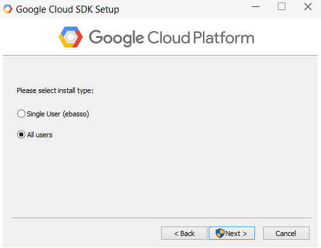Cancel the Google Cloud SDK setup
Screen dimensions: 321x248
(x=286, y=233)
